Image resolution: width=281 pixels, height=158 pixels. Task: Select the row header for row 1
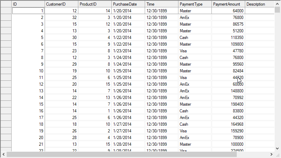[6, 11]
